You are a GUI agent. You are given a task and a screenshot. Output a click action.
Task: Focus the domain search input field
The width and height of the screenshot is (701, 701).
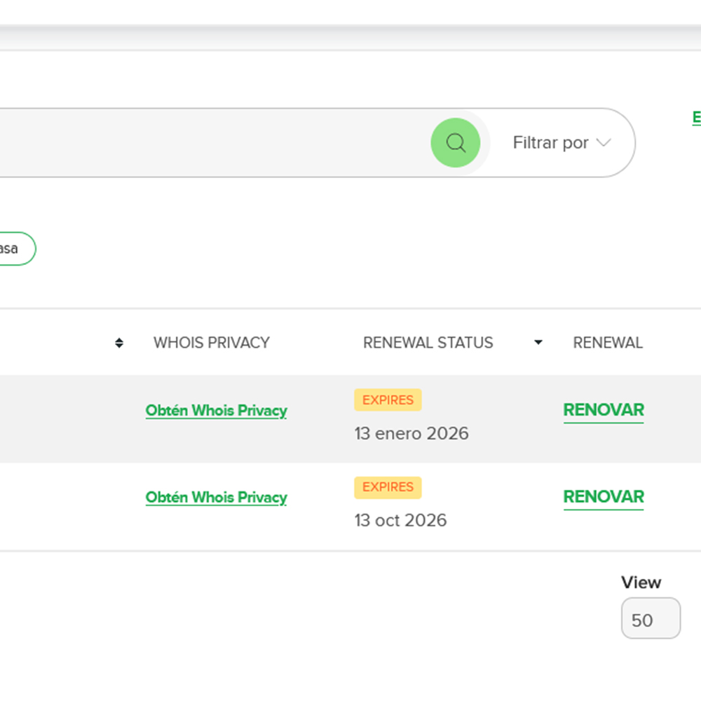(x=210, y=143)
